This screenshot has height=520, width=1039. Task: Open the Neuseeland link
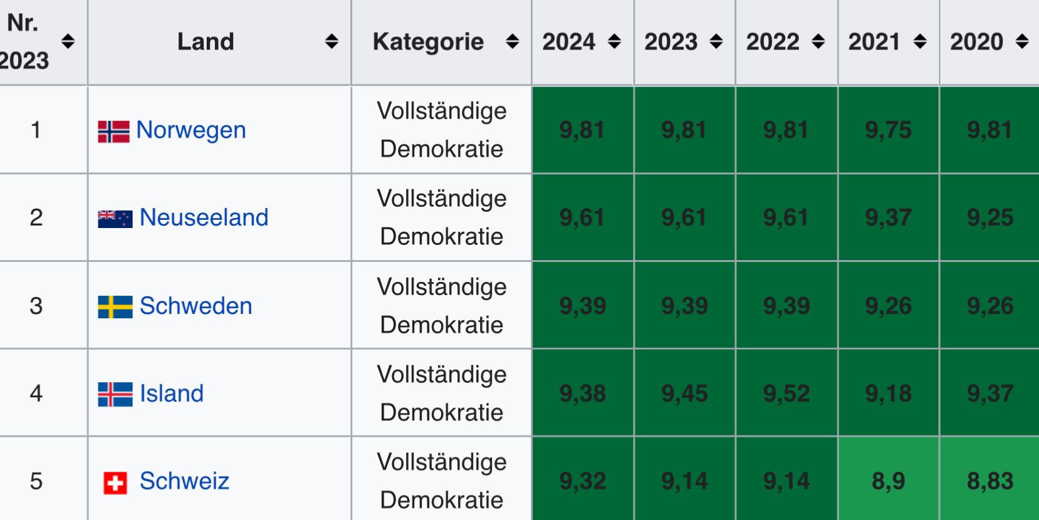coord(204,217)
